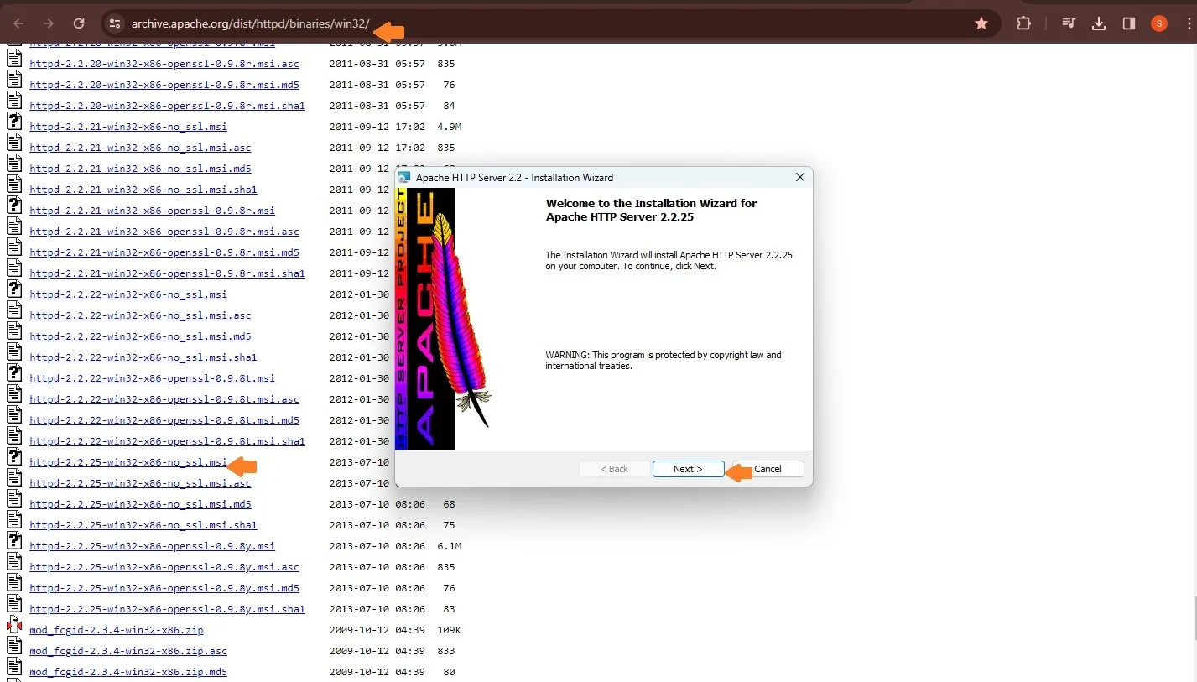Close the Apache Installation Wizard window

point(799,177)
